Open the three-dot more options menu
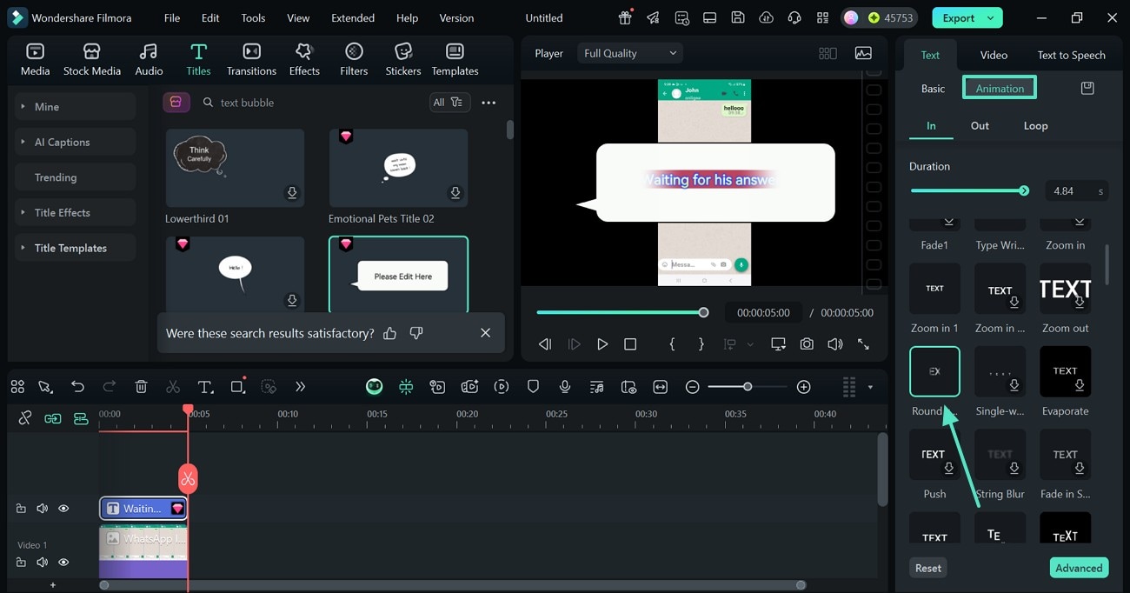The width and height of the screenshot is (1130, 593). [x=489, y=103]
